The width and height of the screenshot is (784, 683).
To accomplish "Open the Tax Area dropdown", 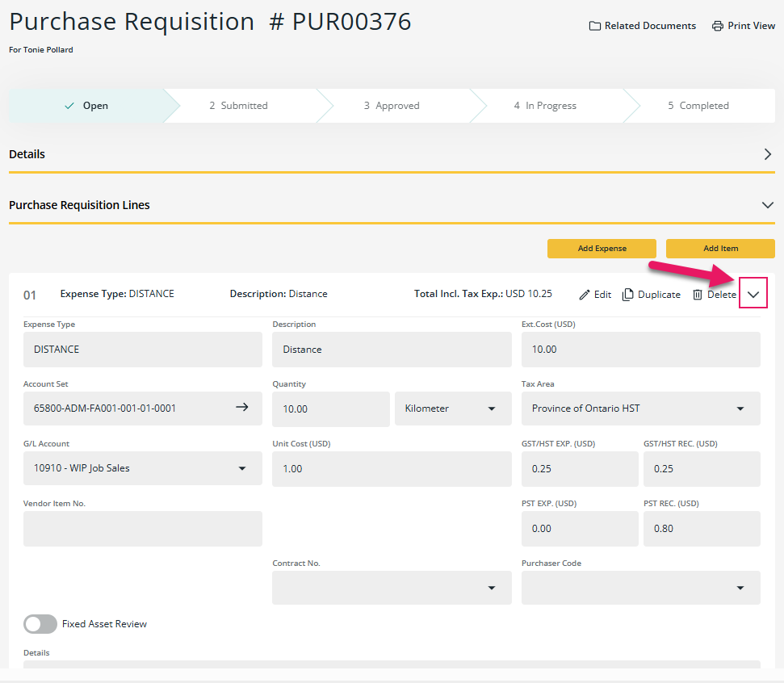I will click(640, 409).
